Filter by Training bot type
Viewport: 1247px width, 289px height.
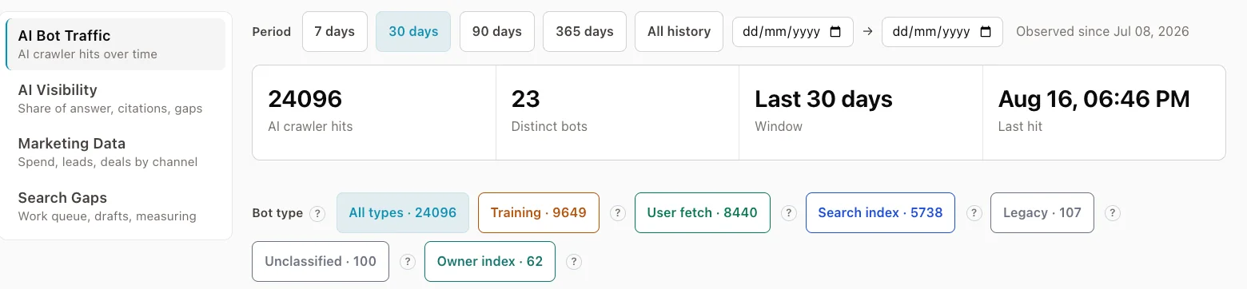[539, 213]
